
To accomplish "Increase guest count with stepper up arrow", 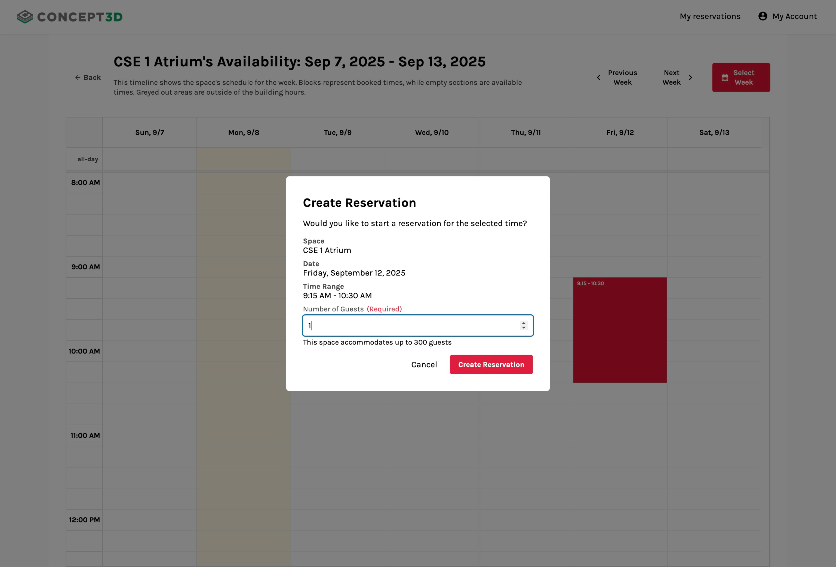I will [524, 323].
